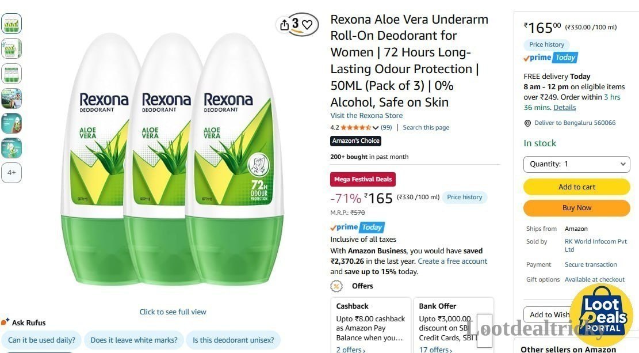Open the delivery Details link
The width and height of the screenshot is (639, 353).
564,107
